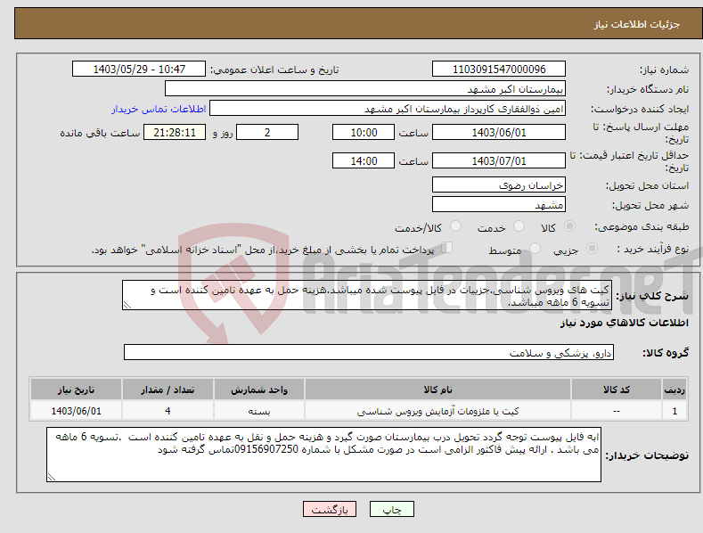This screenshot has width=703, height=533.
Task: Click the تعداد / مقدار column header
Action: pyautogui.click(x=168, y=389)
